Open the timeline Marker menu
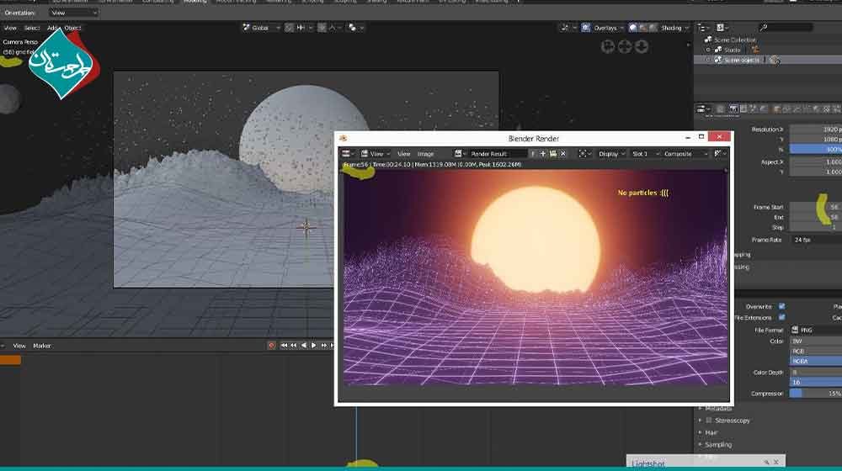Image resolution: width=842 pixels, height=471 pixels. 42,346
